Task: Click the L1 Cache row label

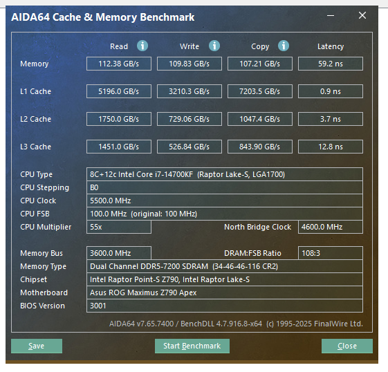Action: tap(36, 91)
